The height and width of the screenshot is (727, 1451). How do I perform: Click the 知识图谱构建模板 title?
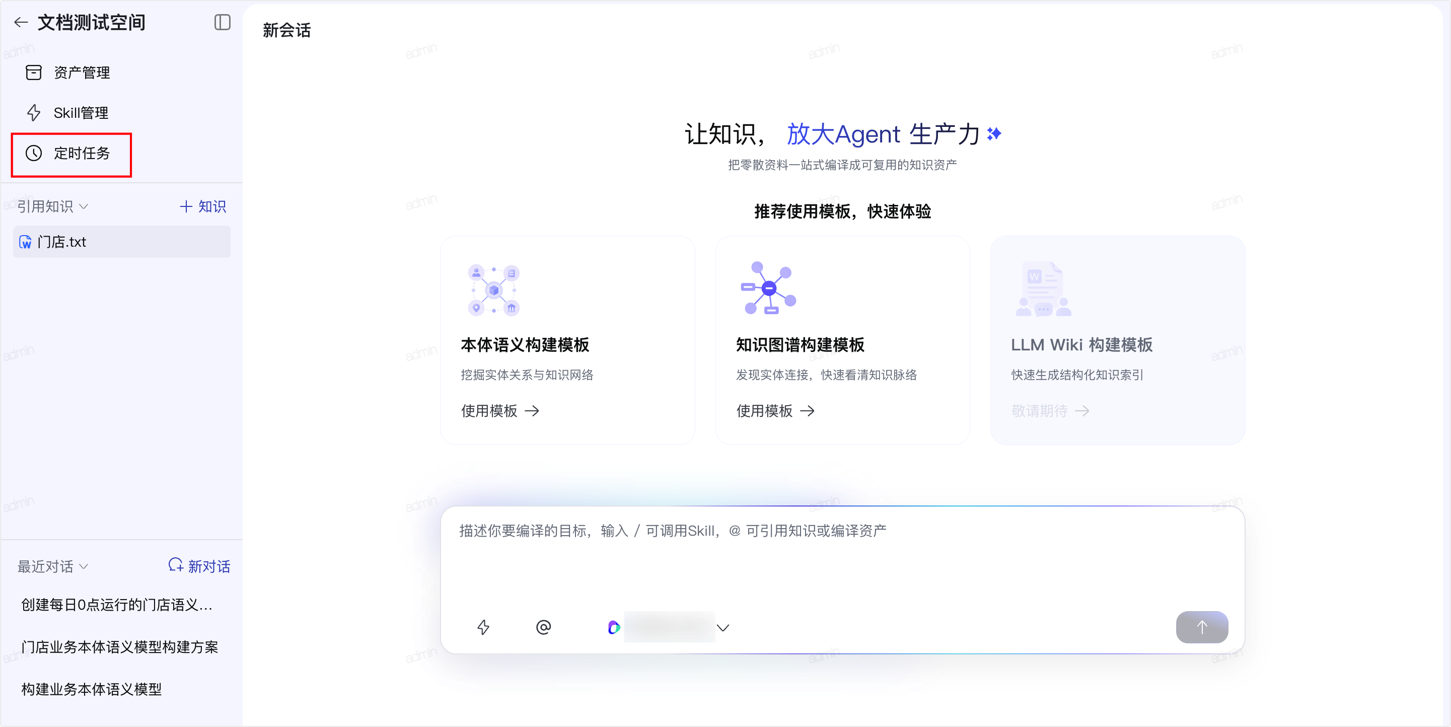pyautogui.click(x=801, y=345)
